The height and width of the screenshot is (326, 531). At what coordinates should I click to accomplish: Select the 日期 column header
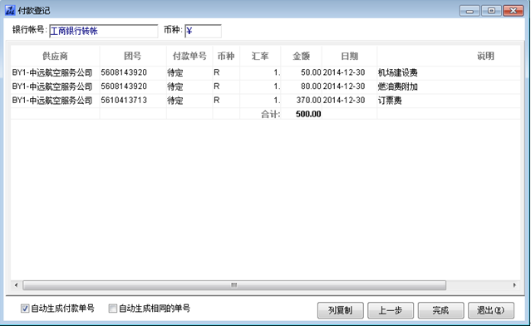click(x=350, y=56)
